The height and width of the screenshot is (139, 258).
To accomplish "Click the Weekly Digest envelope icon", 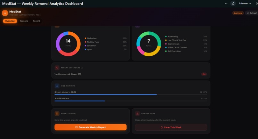I will [x=57, y=113].
